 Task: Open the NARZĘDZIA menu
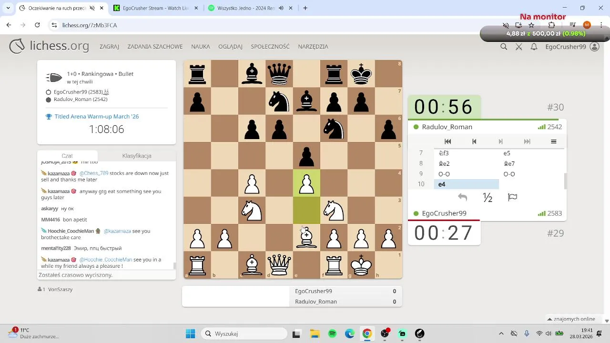point(313,47)
